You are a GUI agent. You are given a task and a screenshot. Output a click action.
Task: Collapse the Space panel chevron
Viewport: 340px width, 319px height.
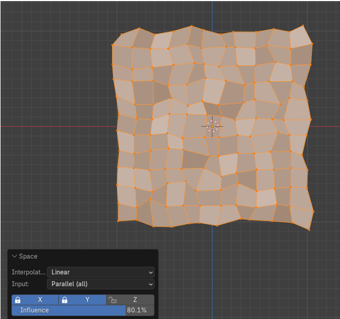pyautogui.click(x=15, y=256)
